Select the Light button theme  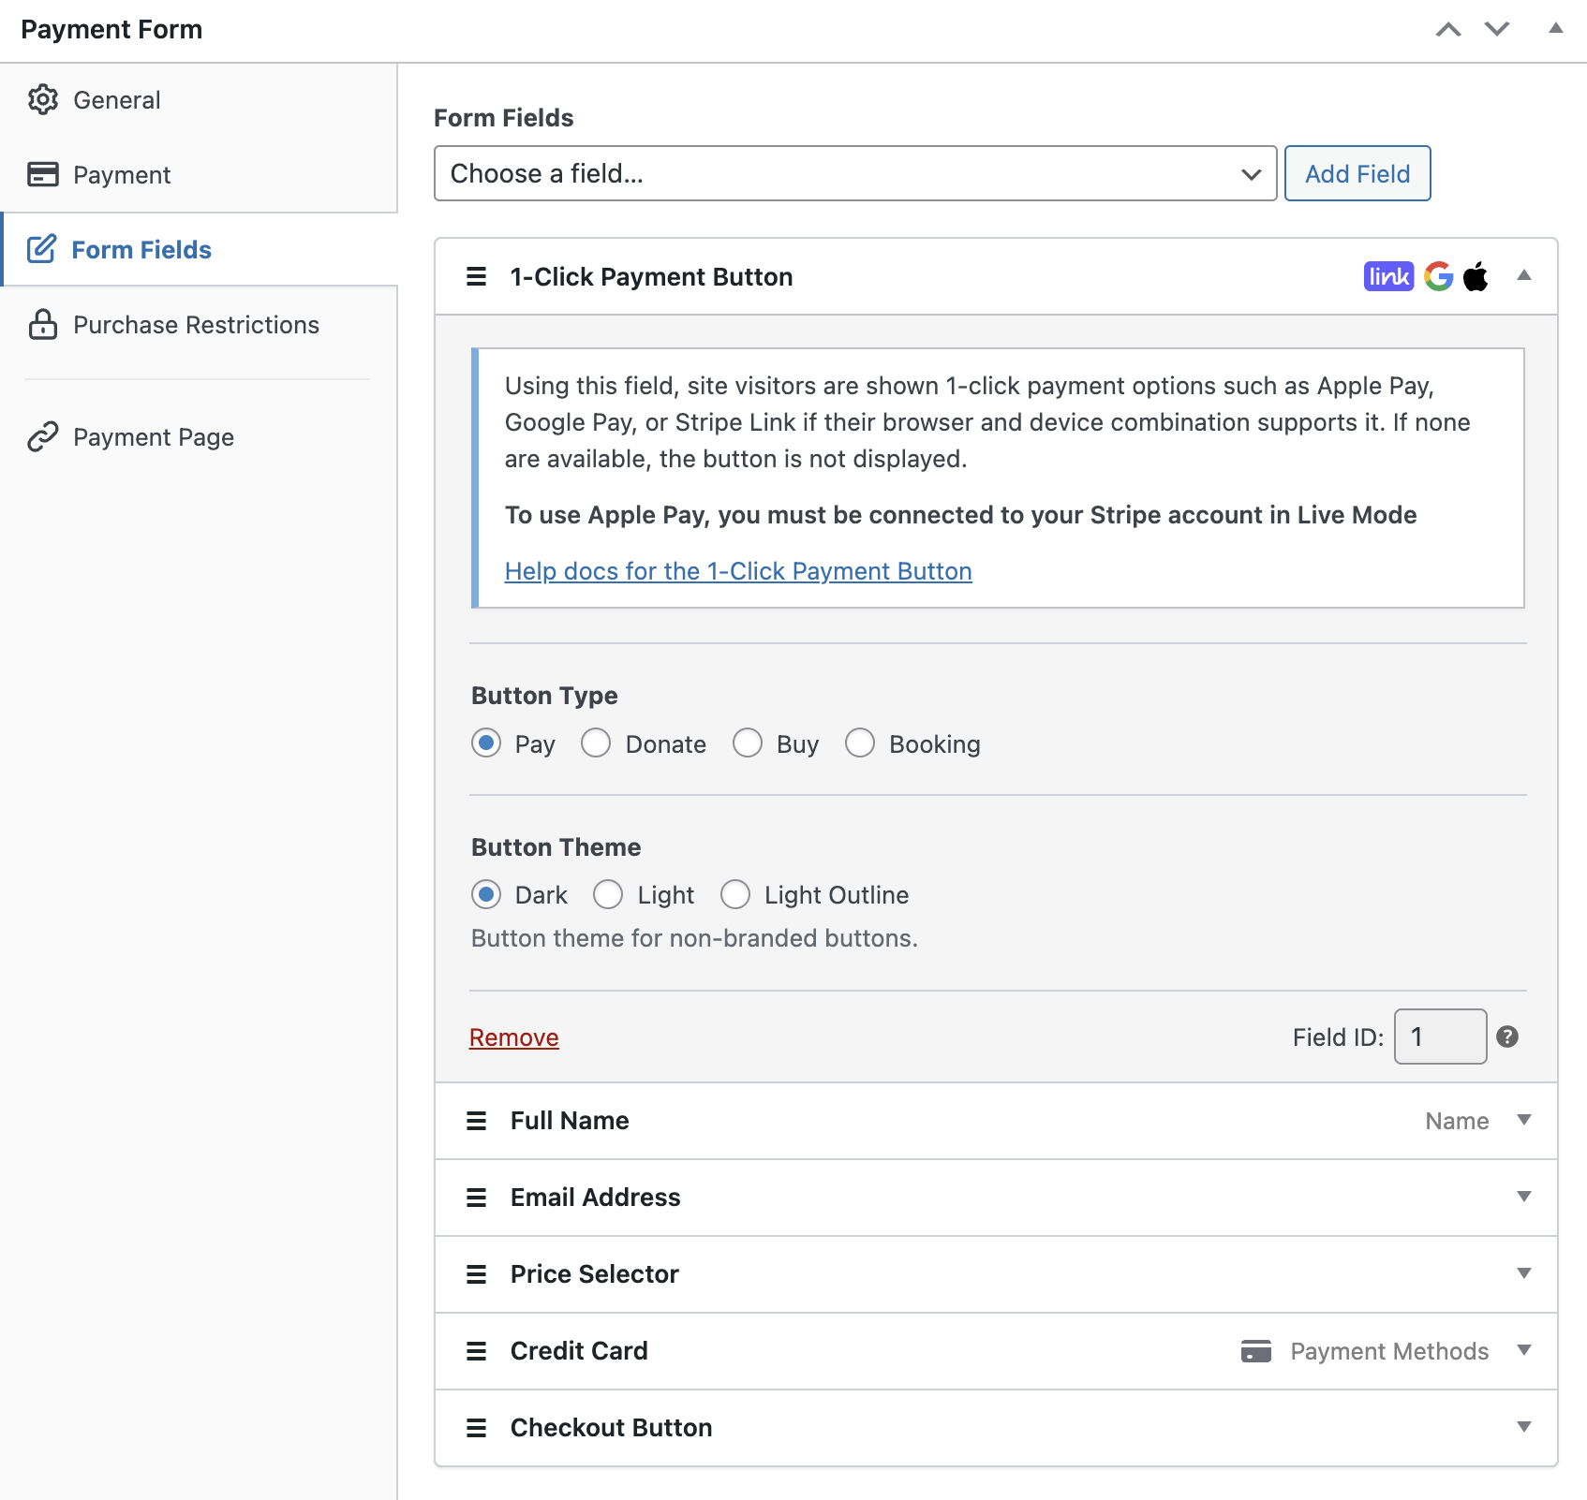click(608, 894)
